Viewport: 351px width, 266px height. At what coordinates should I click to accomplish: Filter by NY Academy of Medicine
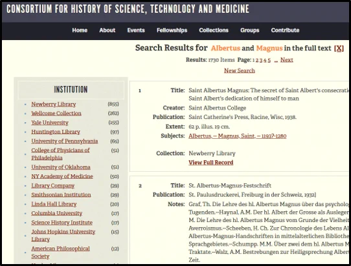[x=62, y=176]
